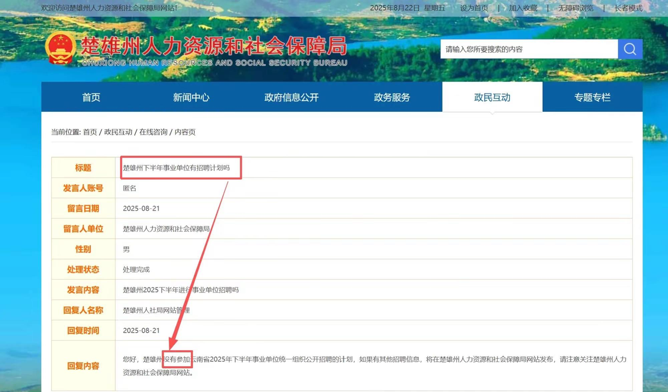Screen dimensions: 668x392
Task: Go to 在线咨询 in breadcrumb
Action: pyautogui.click(x=154, y=132)
